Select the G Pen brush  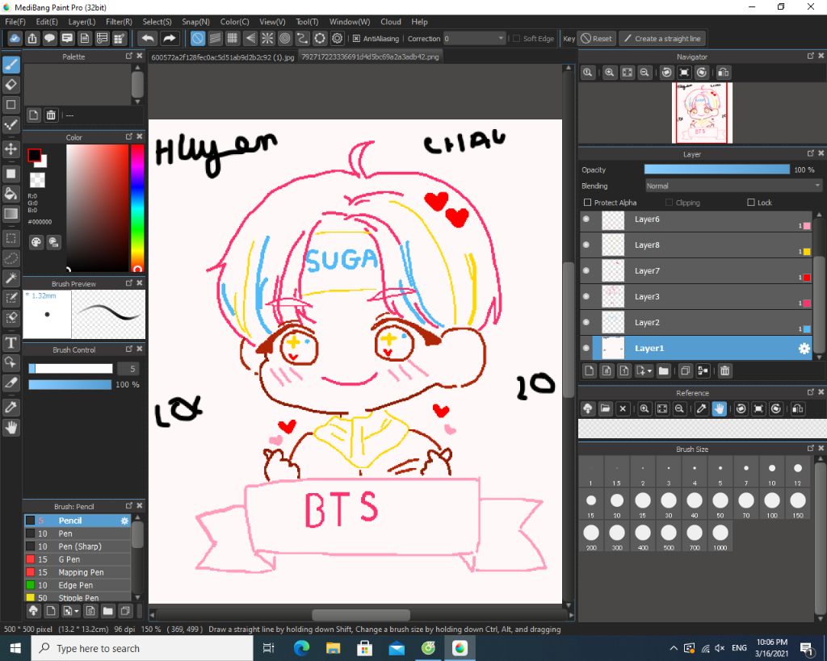78,559
